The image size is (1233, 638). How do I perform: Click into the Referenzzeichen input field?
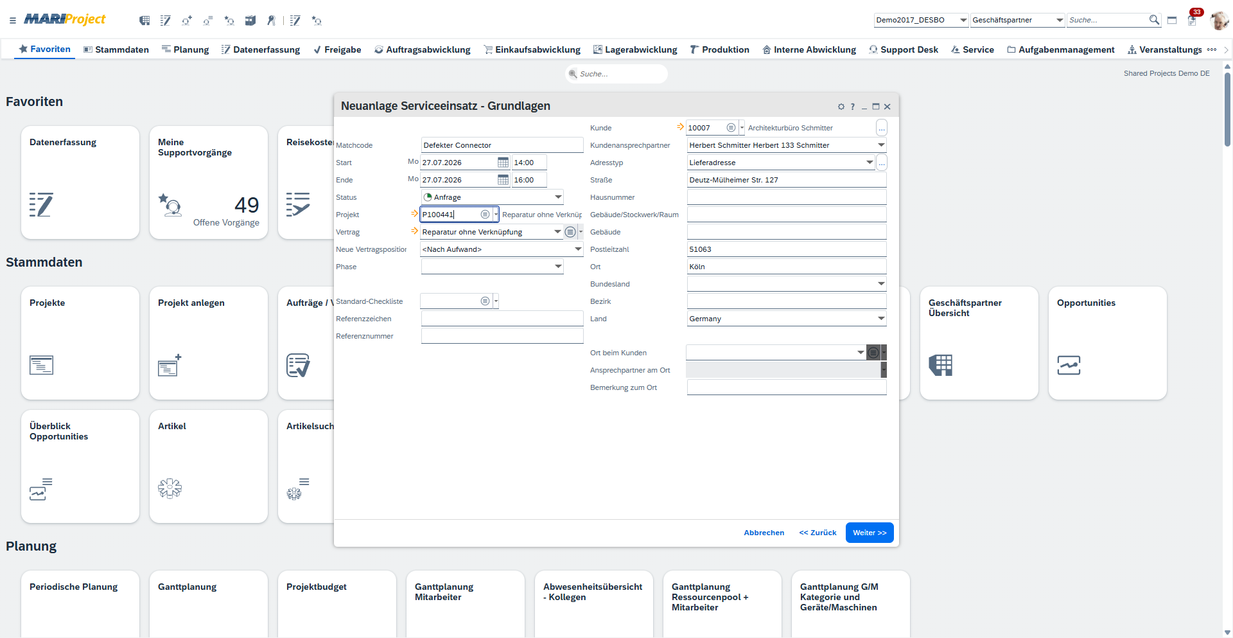click(x=502, y=319)
